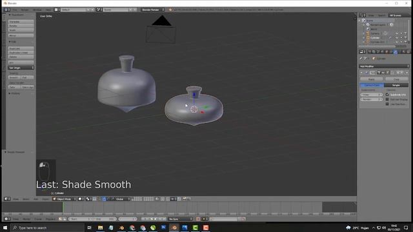Click the Smooth shading button
Viewport: 413px width, 232px height.
(x=14, y=77)
